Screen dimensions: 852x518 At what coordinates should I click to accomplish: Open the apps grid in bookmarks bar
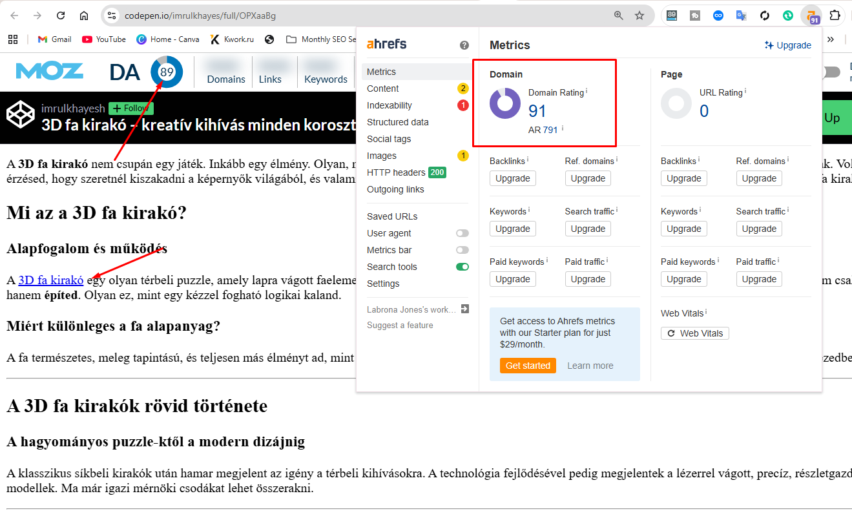click(13, 39)
